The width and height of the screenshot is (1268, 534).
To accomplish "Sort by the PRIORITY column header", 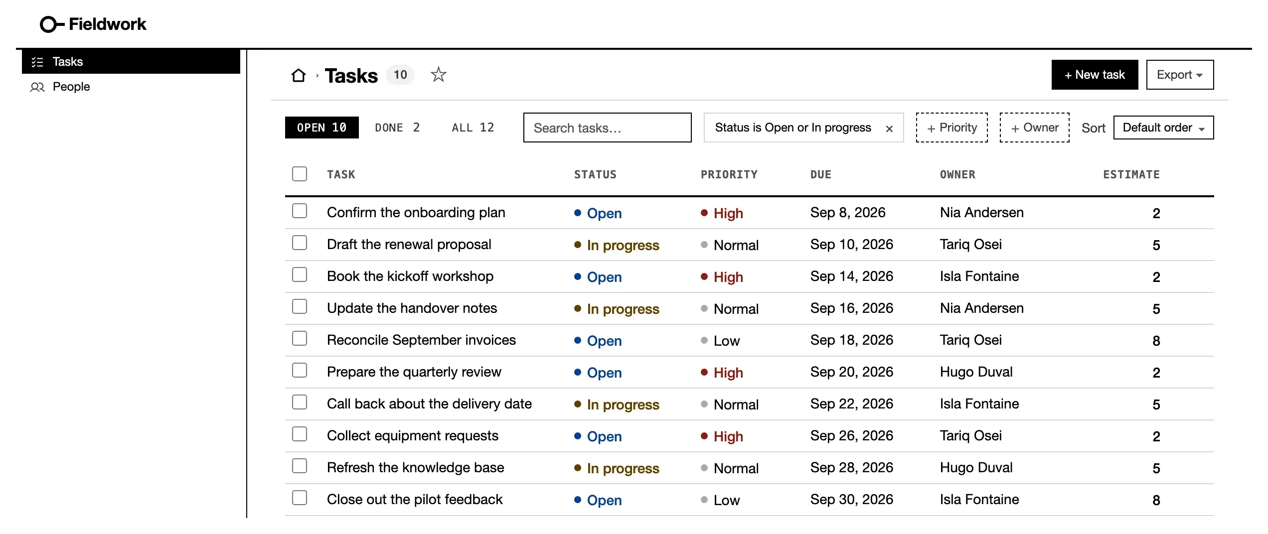I will pyautogui.click(x=729, y=174).
